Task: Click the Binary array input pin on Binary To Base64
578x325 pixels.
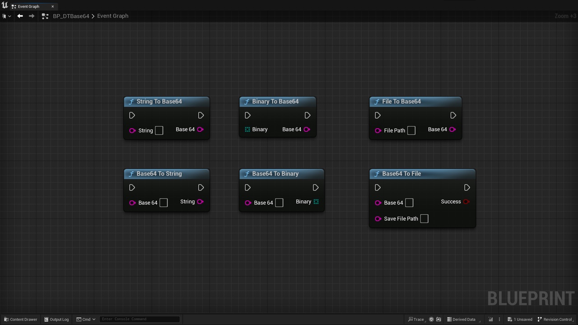Action: 247,130
